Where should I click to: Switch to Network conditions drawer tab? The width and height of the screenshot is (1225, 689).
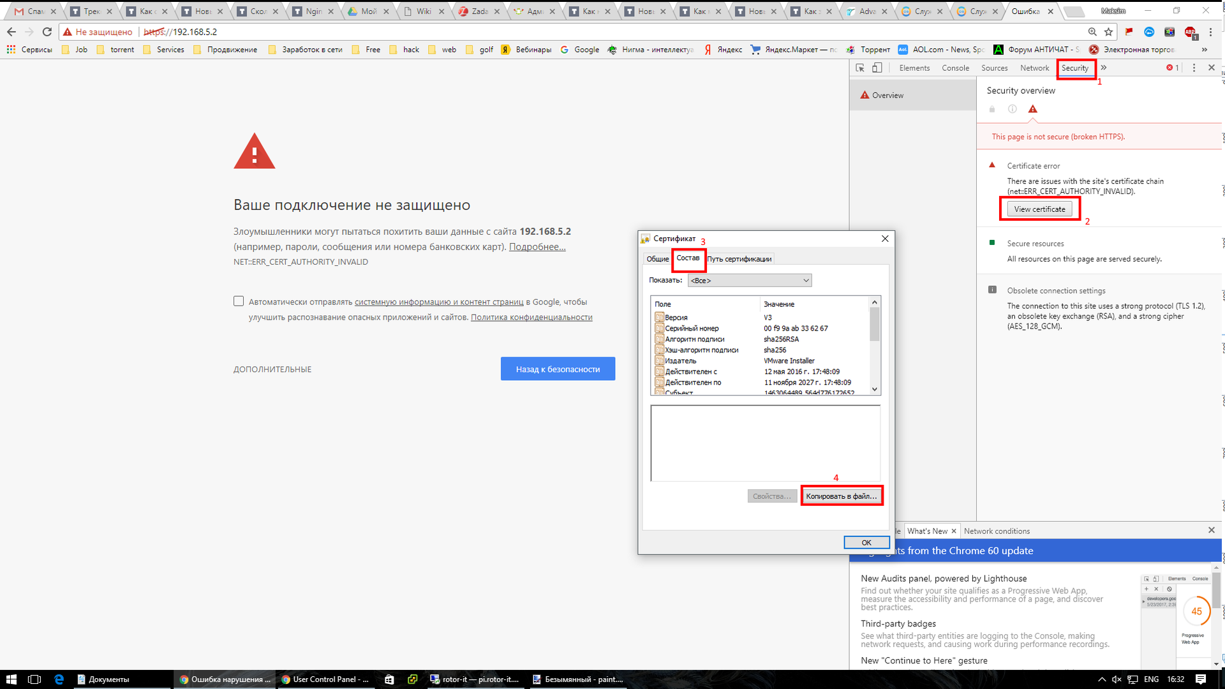coord(997,531)
